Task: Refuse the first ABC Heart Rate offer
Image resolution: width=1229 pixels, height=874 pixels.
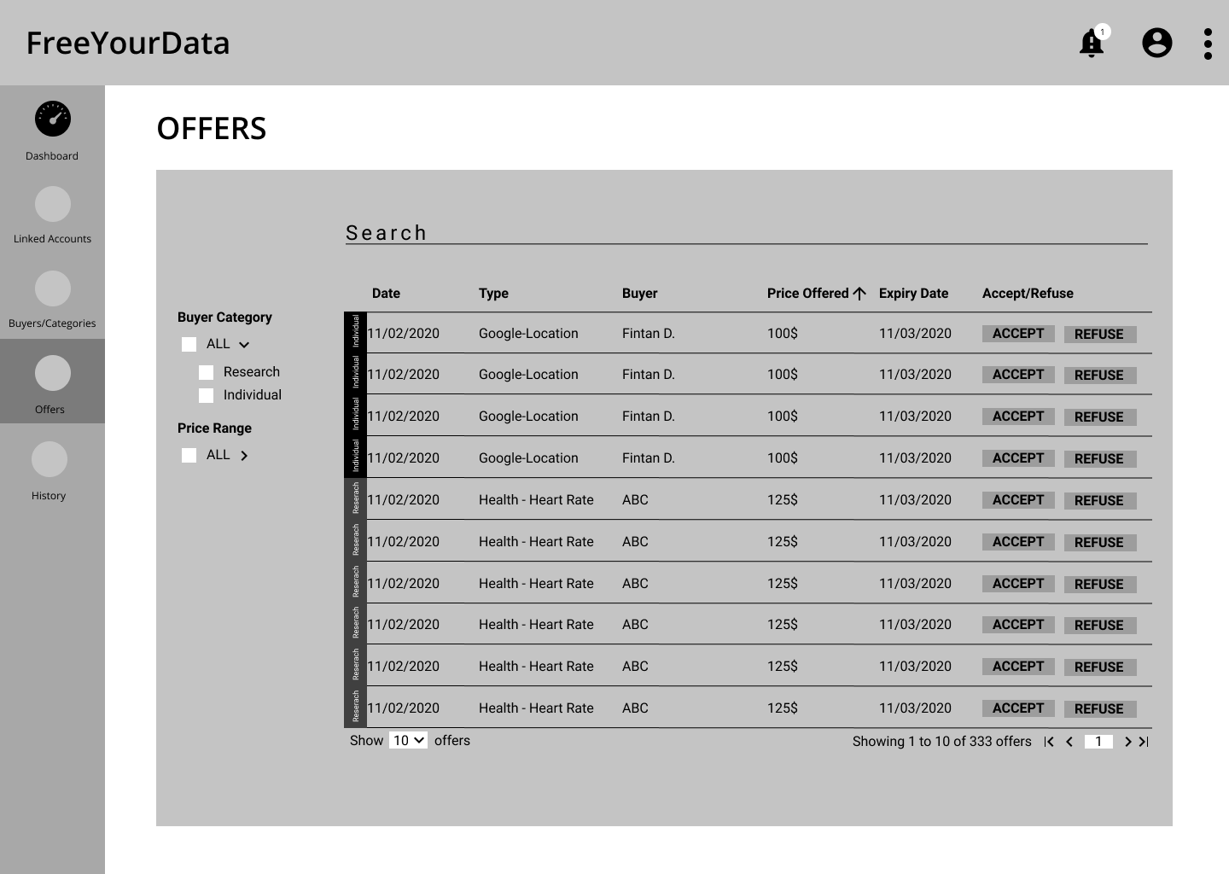Action: click(1099, 501)
